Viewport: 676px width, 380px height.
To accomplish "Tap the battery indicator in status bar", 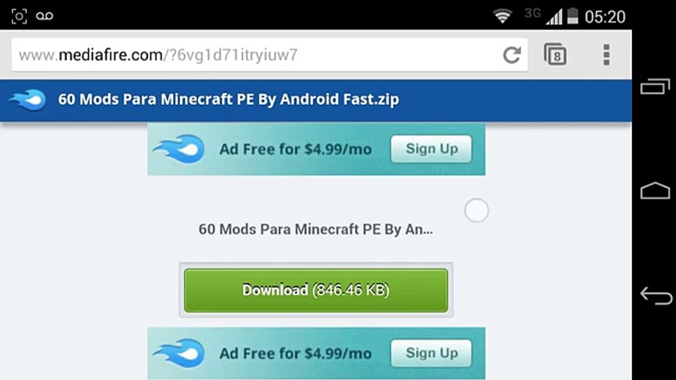I will pos(572,16).
